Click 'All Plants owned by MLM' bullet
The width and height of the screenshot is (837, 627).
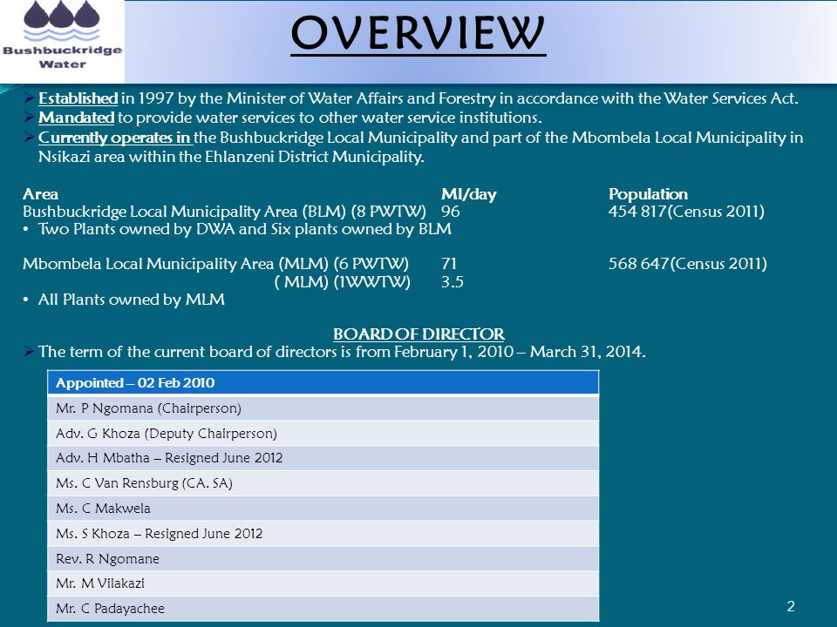click(x=132, y=300)
